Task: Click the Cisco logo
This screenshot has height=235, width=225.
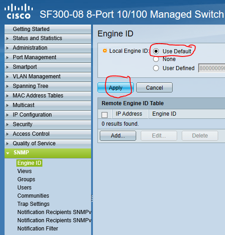Action: (19, 11)
